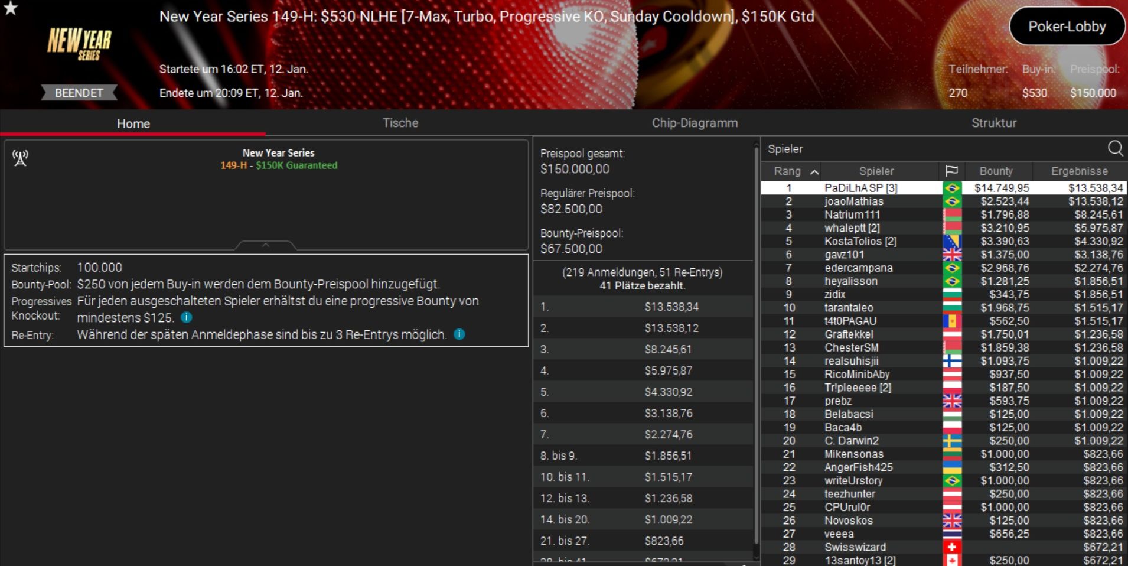
Task: Click the Swiss flag next to Swisswizard
Action: click(951, 547)
